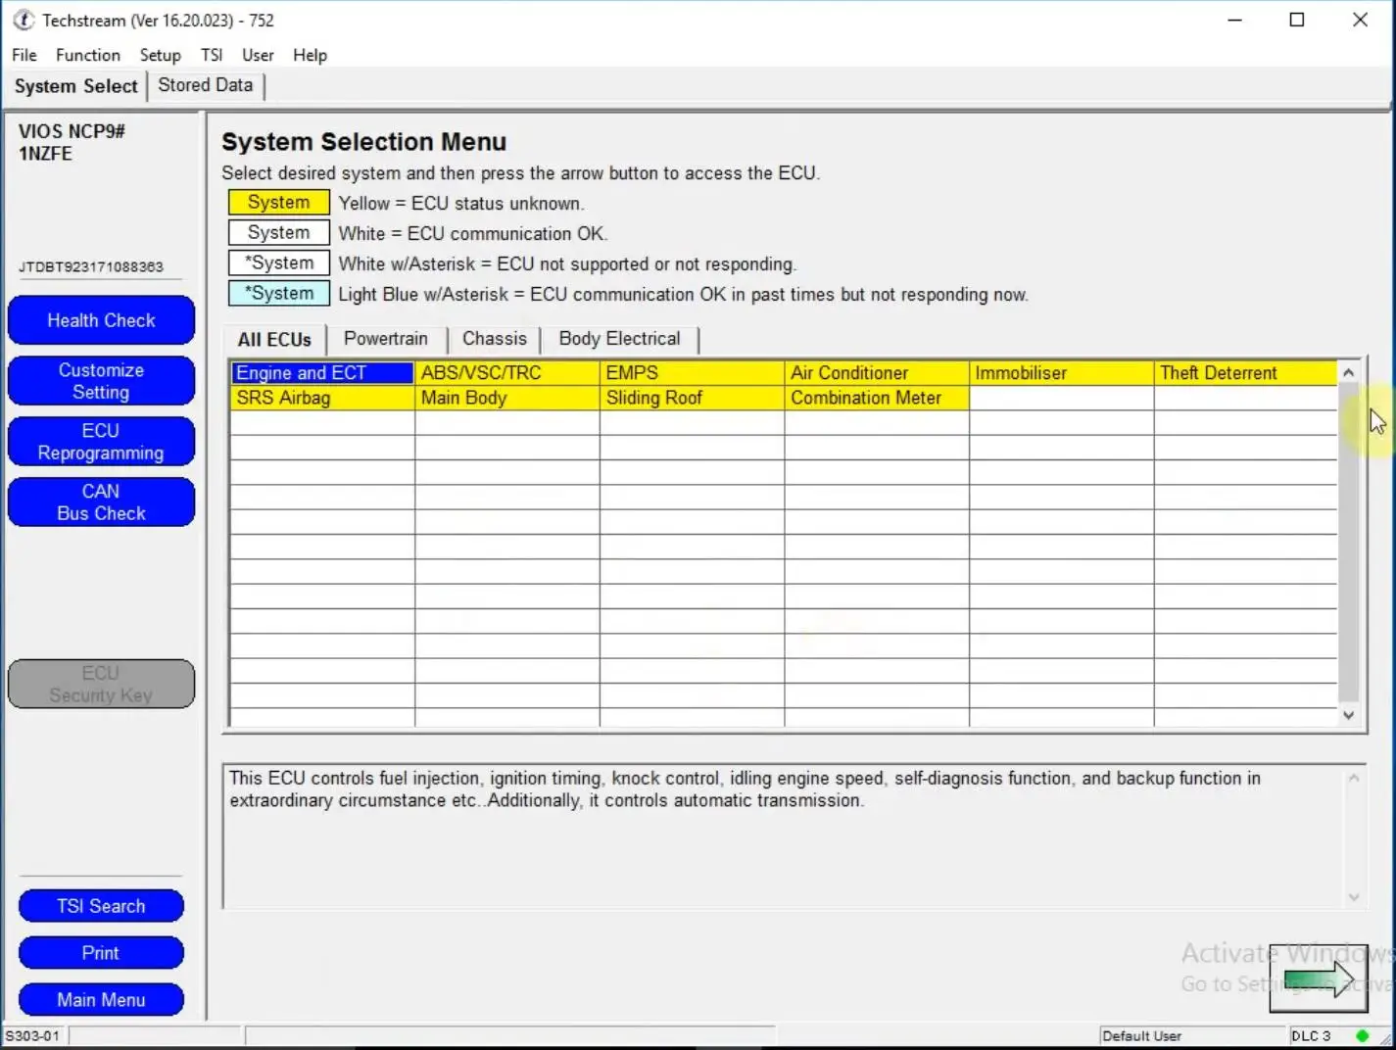Image resolution: width=1396 pixels, height=1050 pixels.
Task: Maximize the Techstream window
Action: point(1297,20)
